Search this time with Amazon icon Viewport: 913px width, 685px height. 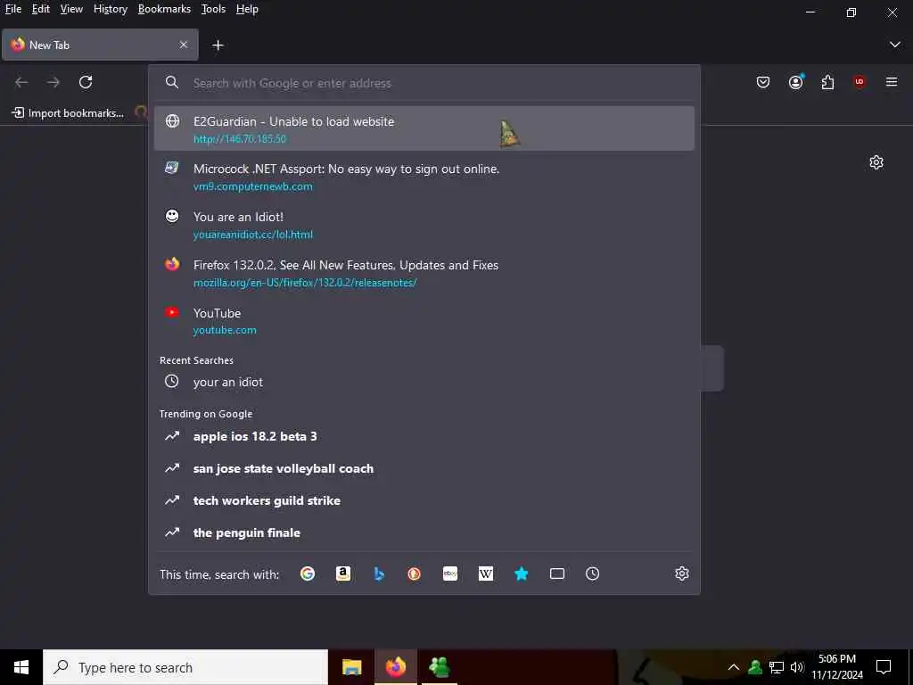[x=343, y=574]
